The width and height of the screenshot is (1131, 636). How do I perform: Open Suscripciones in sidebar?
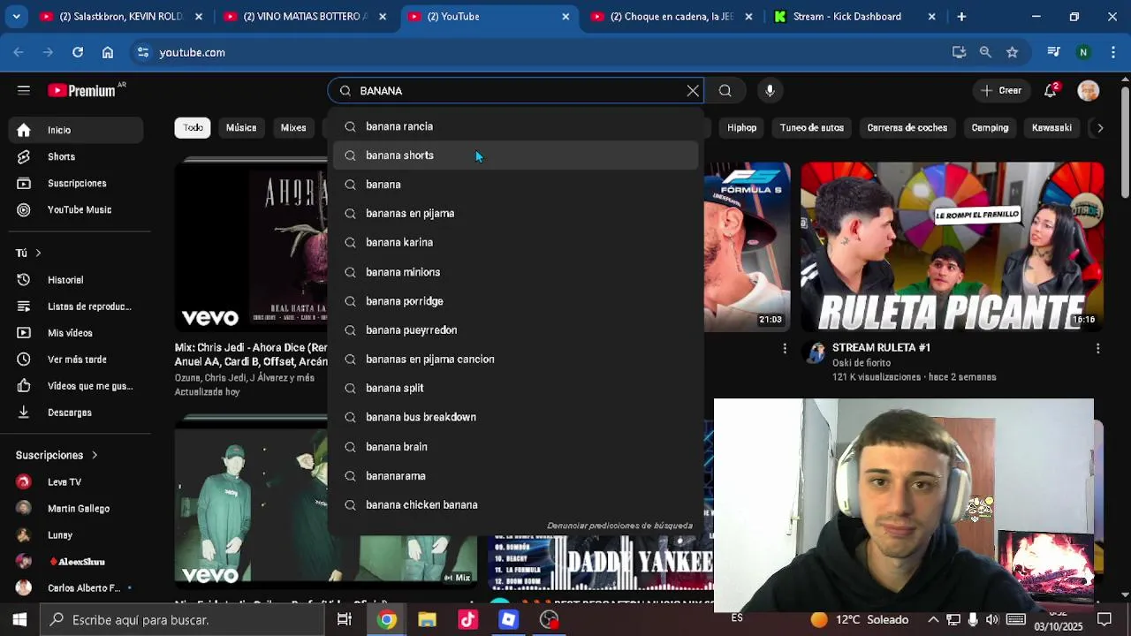(x=77, y=183)
